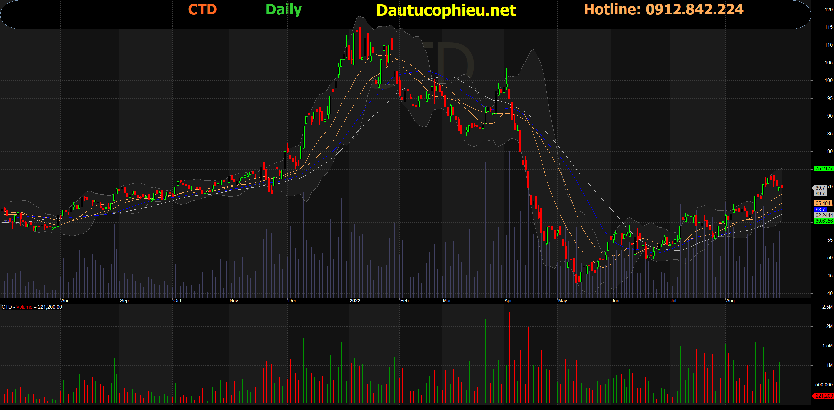
Task: Click the red 221,200 volume tag
Action: coord(823,396)
